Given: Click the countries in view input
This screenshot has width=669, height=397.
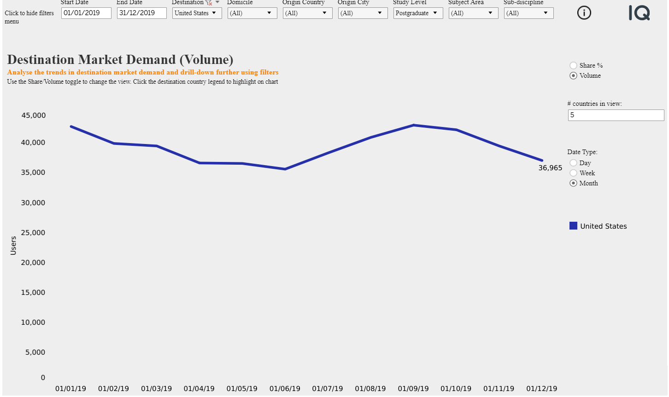Looking at the screenshot, I should coord(616,115).
